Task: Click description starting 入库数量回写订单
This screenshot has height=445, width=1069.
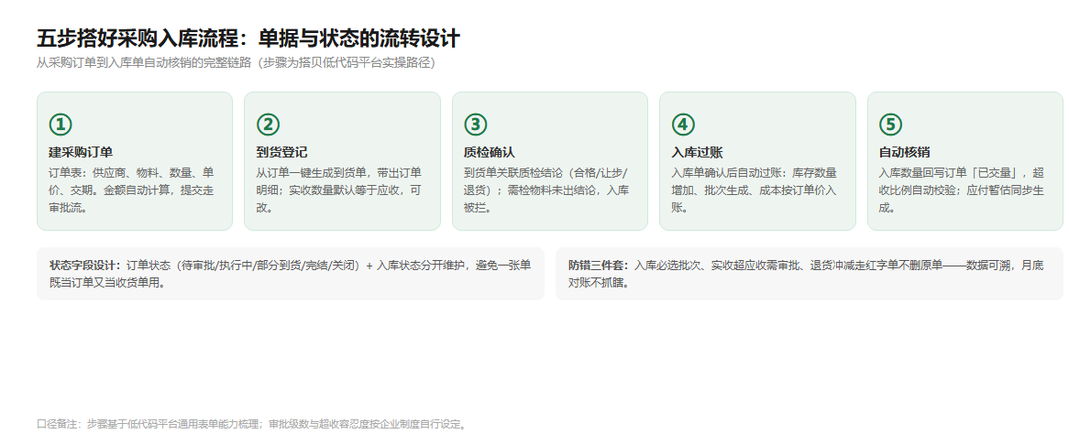Action: point(963,190)
